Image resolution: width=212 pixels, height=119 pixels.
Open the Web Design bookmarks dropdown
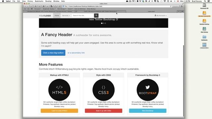(62, 9)
